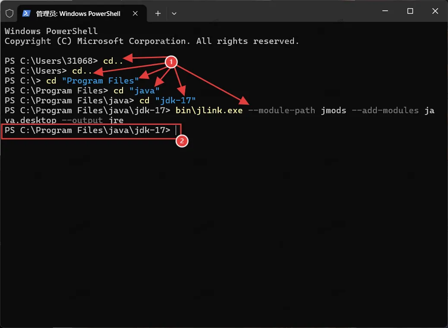Select the 管理员: Windows PowerShell tab
The width and height of the screenshot is (448, 328).
tap(82, 13)
